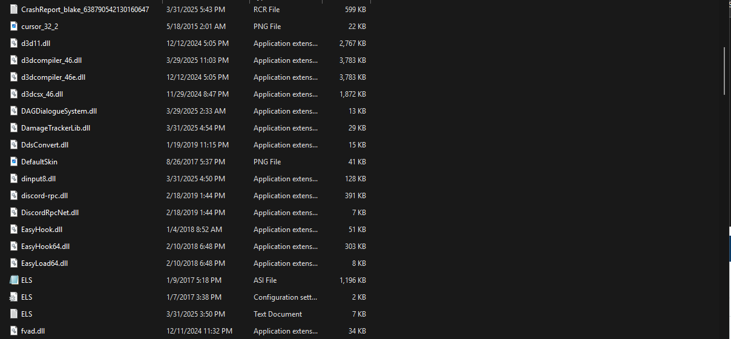Image resolution: width=731 pixels, height=339 pixels.
Task: Click the file name dinput8.dll
Action: pyautogui.click(x=38, y=179)
